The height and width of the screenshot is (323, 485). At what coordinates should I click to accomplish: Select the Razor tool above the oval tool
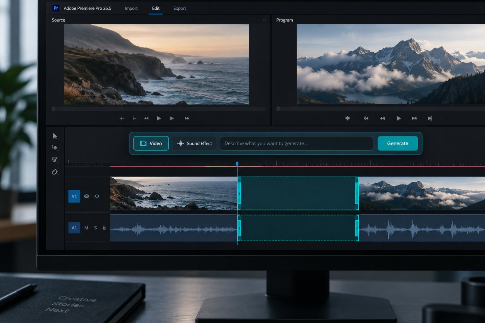click(x=55, y=160)
